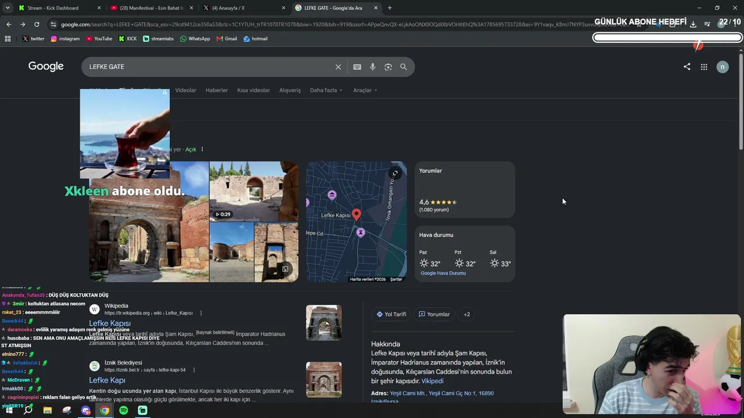The width and height of the screenshot is (744, 418).
Task: Switch to the Haberler search tab
Action: (217, 91)
